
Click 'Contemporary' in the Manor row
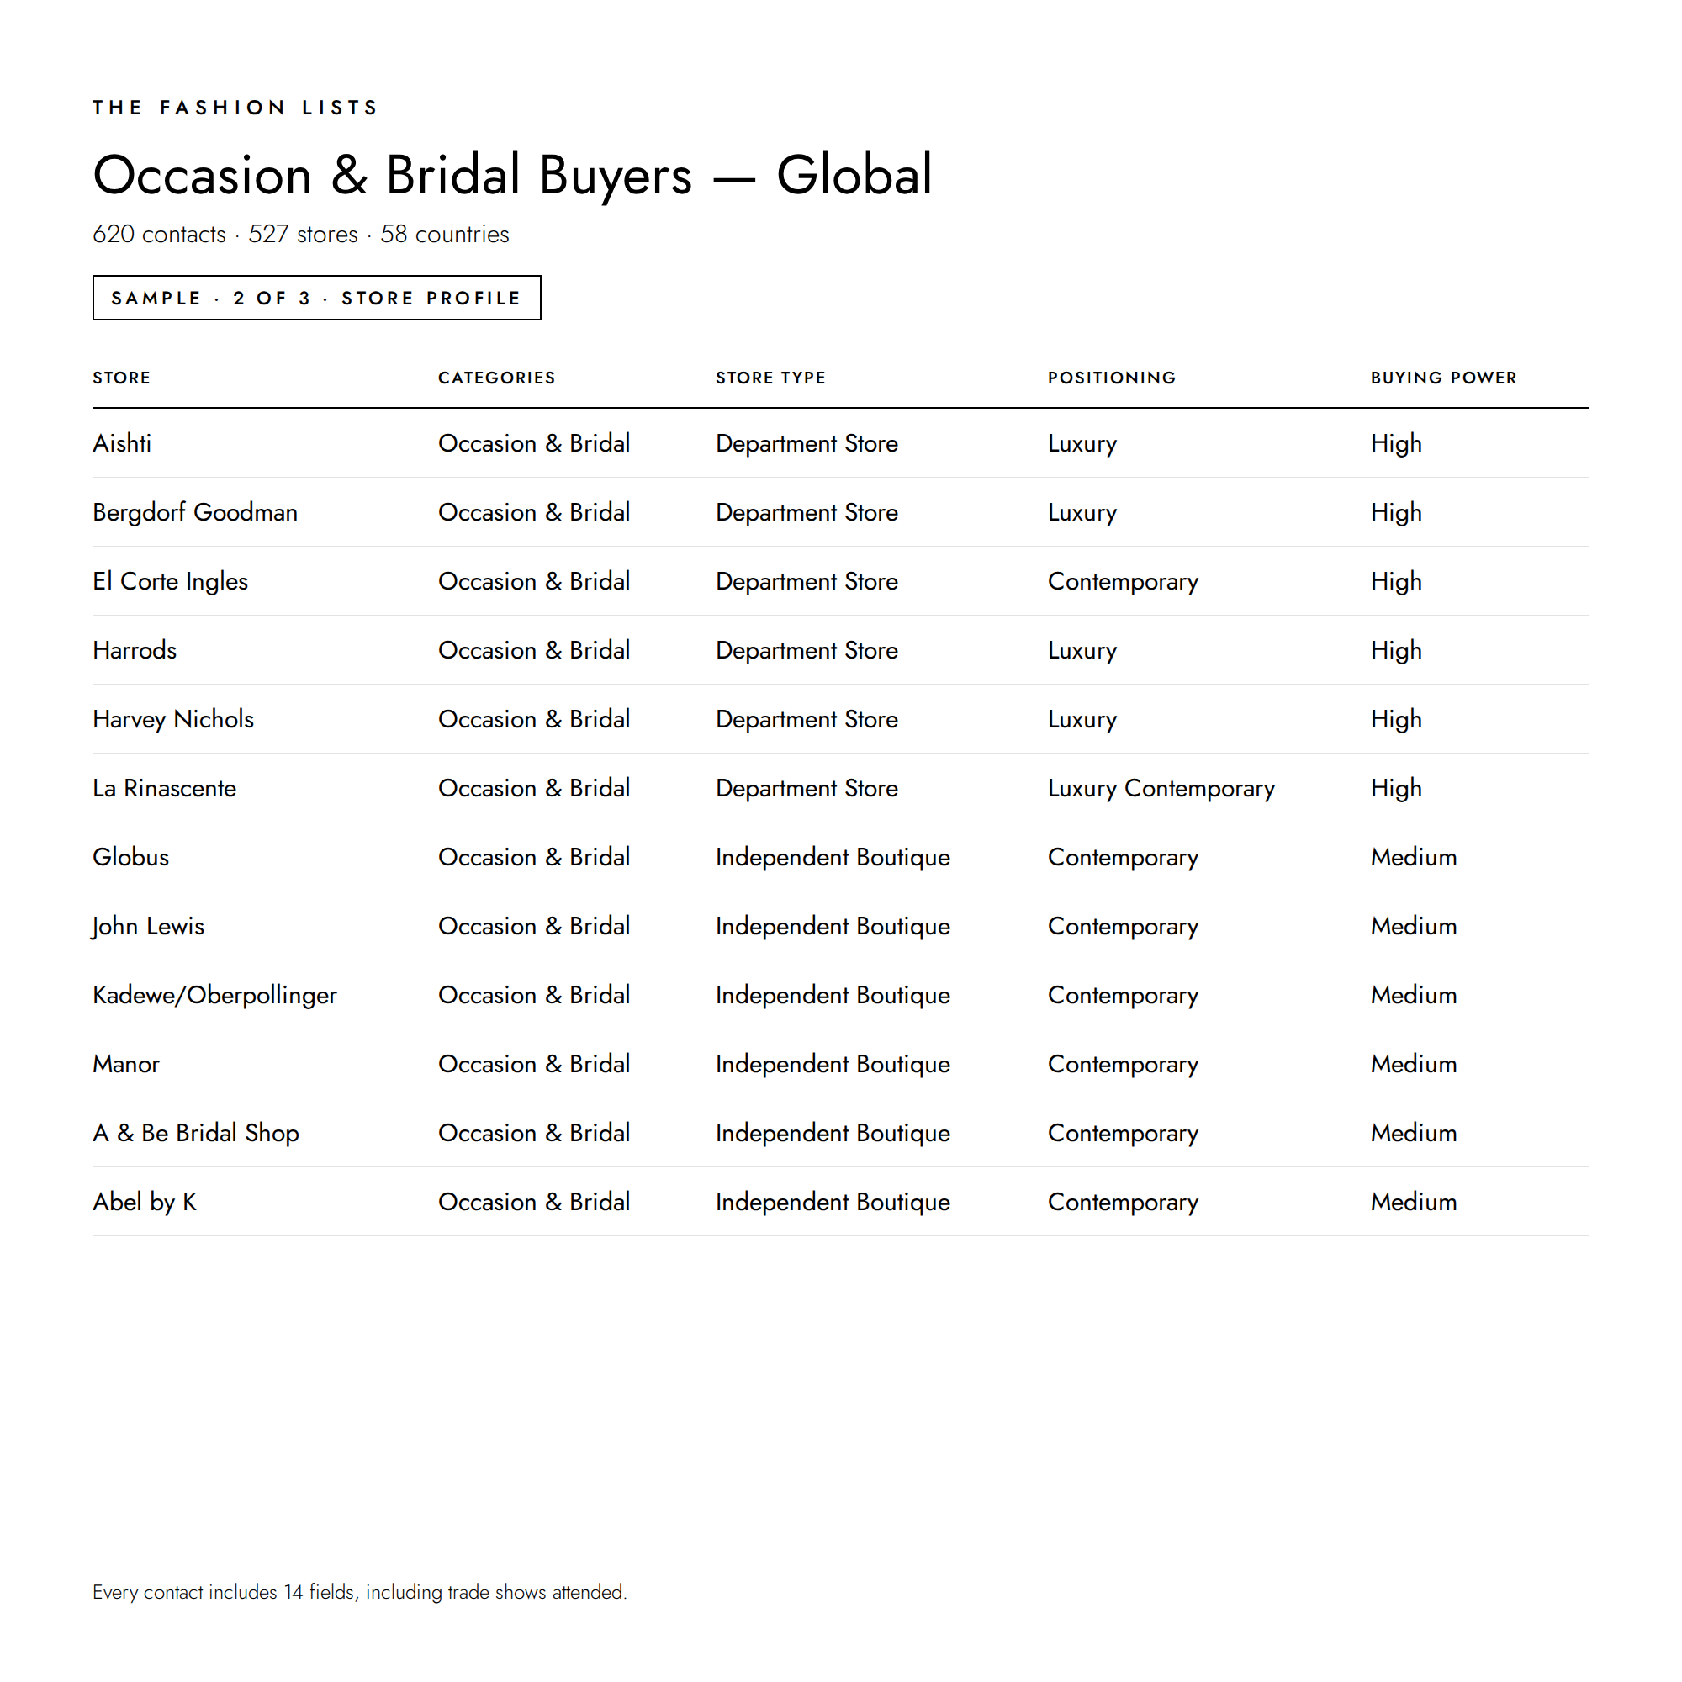point(1123,1065)
